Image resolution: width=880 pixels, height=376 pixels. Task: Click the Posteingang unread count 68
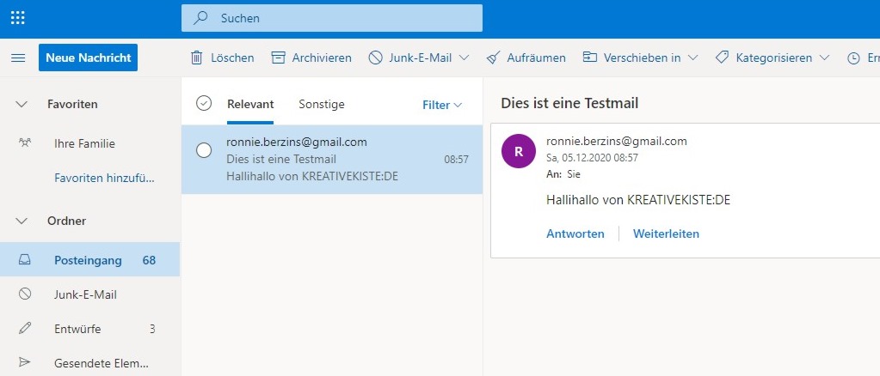click(149, 260)
